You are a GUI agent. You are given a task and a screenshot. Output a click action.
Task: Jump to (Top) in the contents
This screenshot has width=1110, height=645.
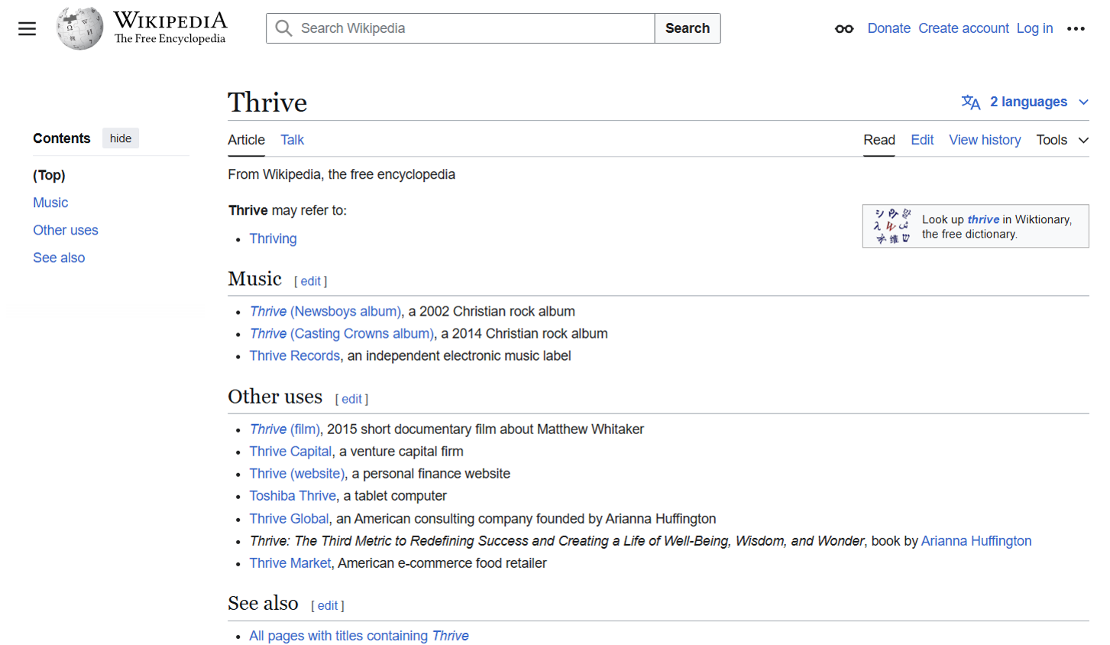tap(49, 175)
